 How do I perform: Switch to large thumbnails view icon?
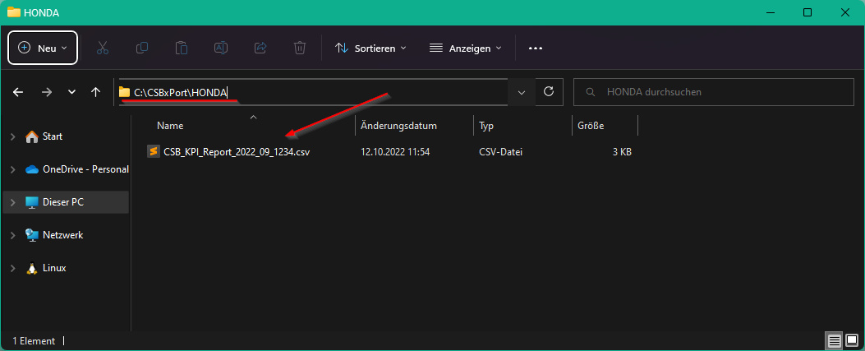pos(852,340)
